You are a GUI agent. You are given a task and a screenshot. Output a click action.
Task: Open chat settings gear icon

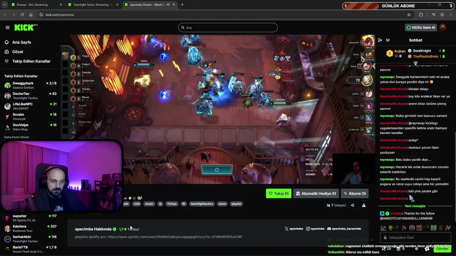pos(416,249)
